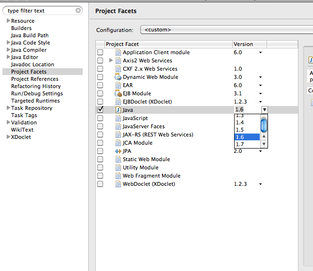
Task: Click the Java facet J icon
Action: click(x=118, y=110)
